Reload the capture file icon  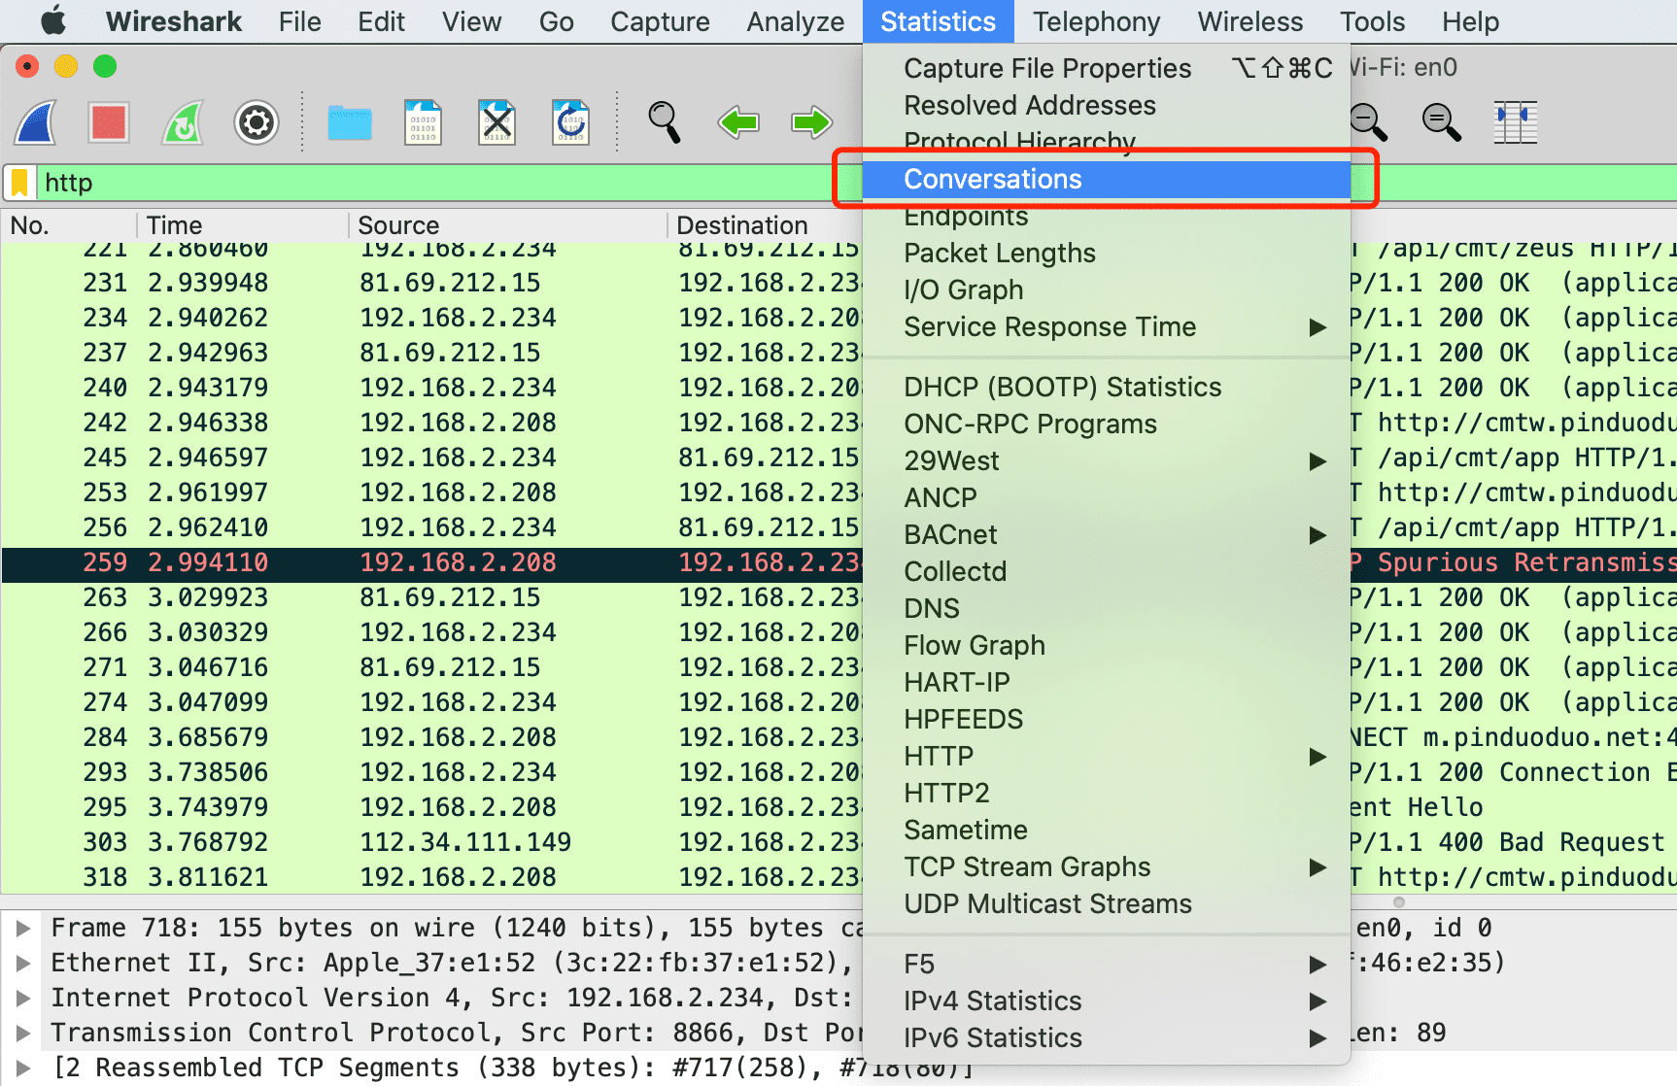click(570, 123)
